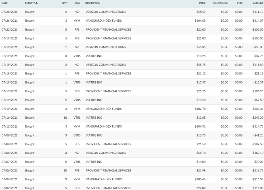The image size is (264, 190).
Task: Click the FEES column header
Action: 240,3
